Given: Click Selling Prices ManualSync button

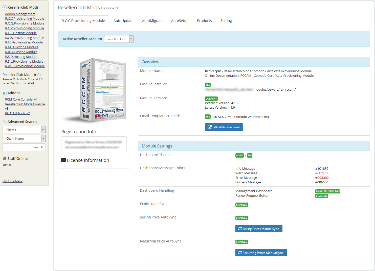Looking at the screenshot, I should [x=259, y=229].
